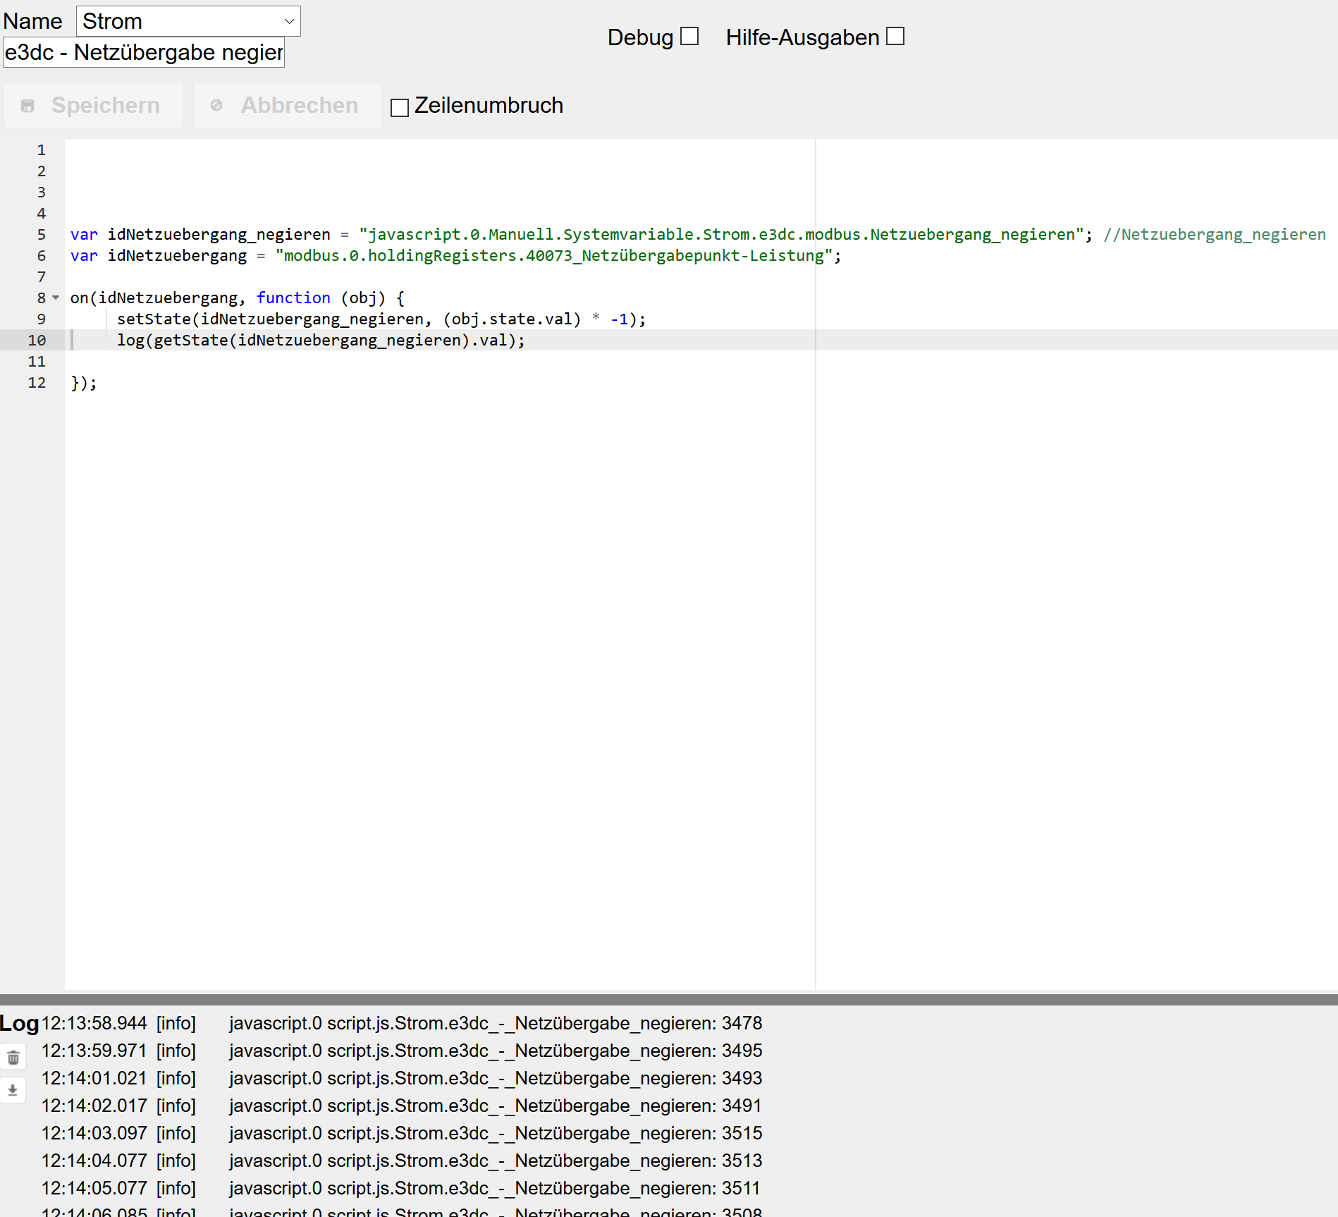Screen dimensions: 1338x1217
Task: Click the 'on(idNetzuebergang, function' line
Action: pyautogui.click(x=238, y=298)
